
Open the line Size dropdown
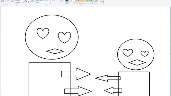point(62,2)
